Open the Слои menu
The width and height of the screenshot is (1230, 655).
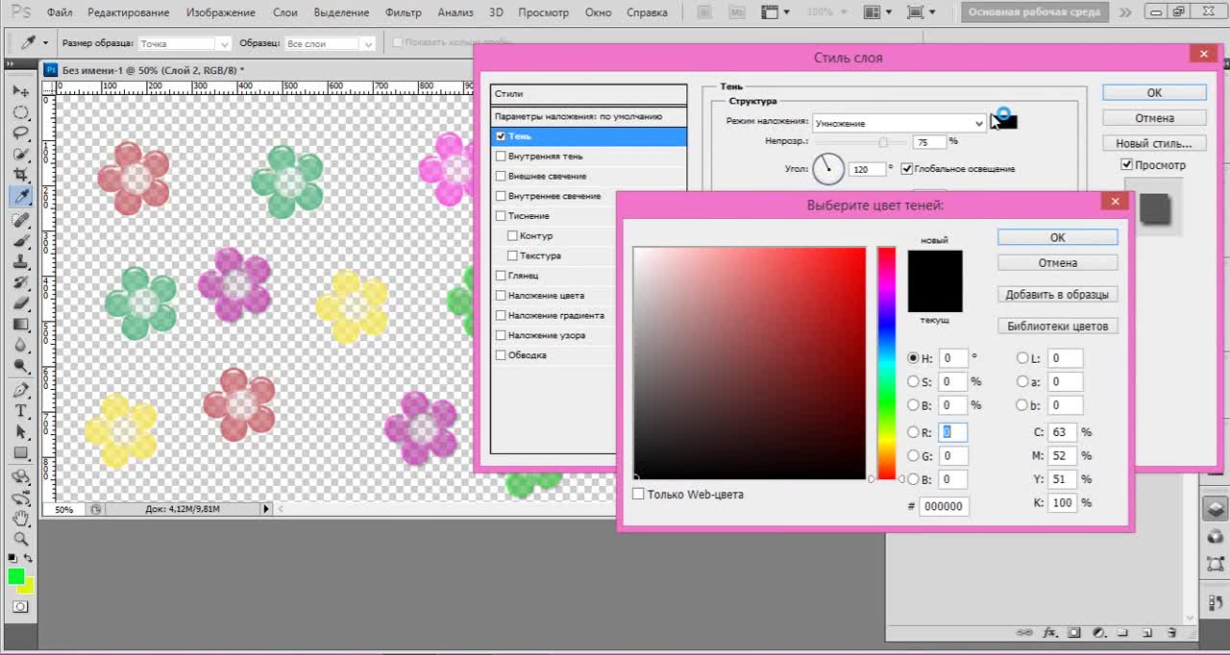[x=285, y=12]
